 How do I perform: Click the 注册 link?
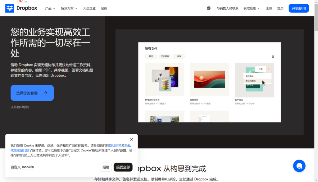click(x=269, y=8)
